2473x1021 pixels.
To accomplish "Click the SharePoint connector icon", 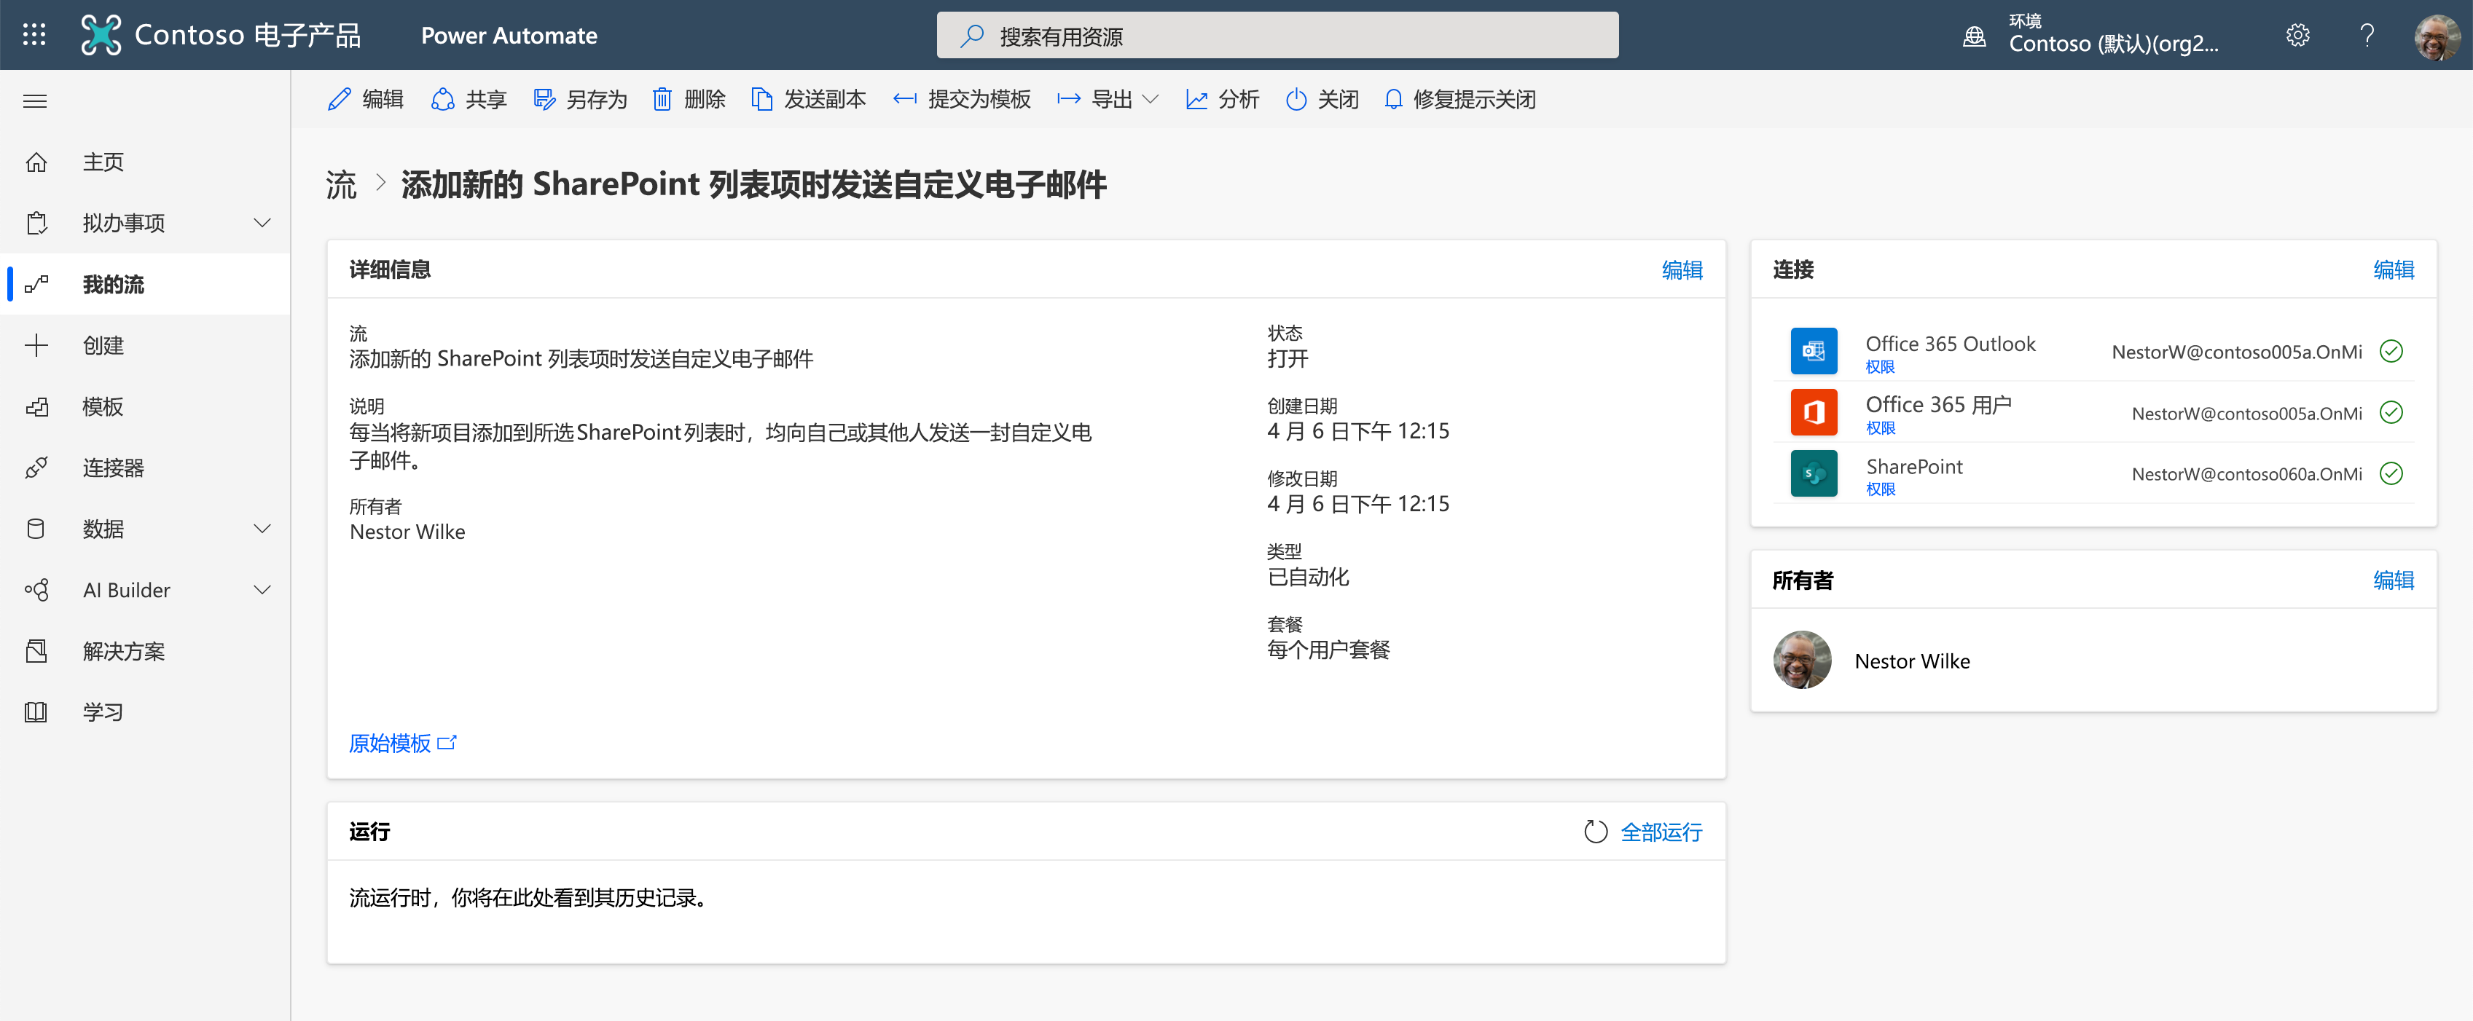I will [1814, 474].
